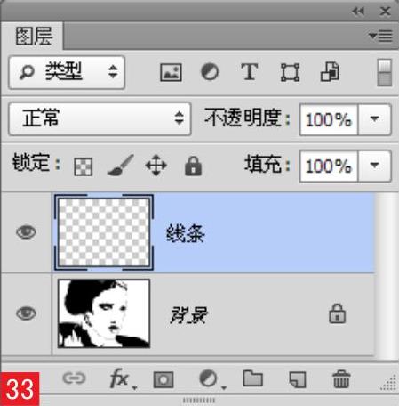399x406 pixels.
Task: Select the 背景 layer thumbnail
Action: (104, 313)
